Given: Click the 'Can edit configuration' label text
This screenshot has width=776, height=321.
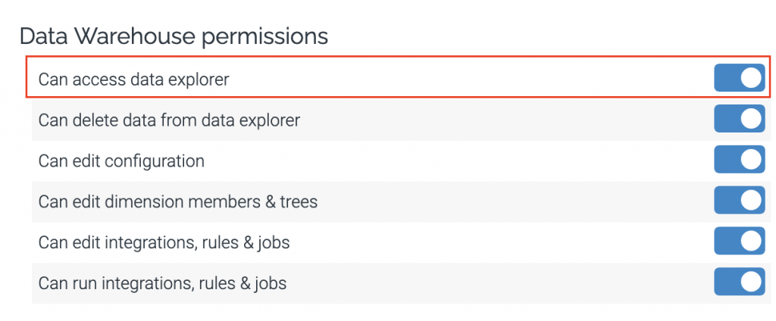Looking at the screenshot, I should pyautogui.click(x=121, y=160).
